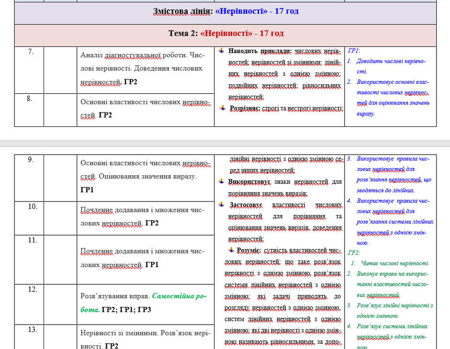Click the heading 'Змістова лінія: «Нерівності» - 17 год'
The width and height of the screenshot is (450, 349).
(x=225, y=11)
